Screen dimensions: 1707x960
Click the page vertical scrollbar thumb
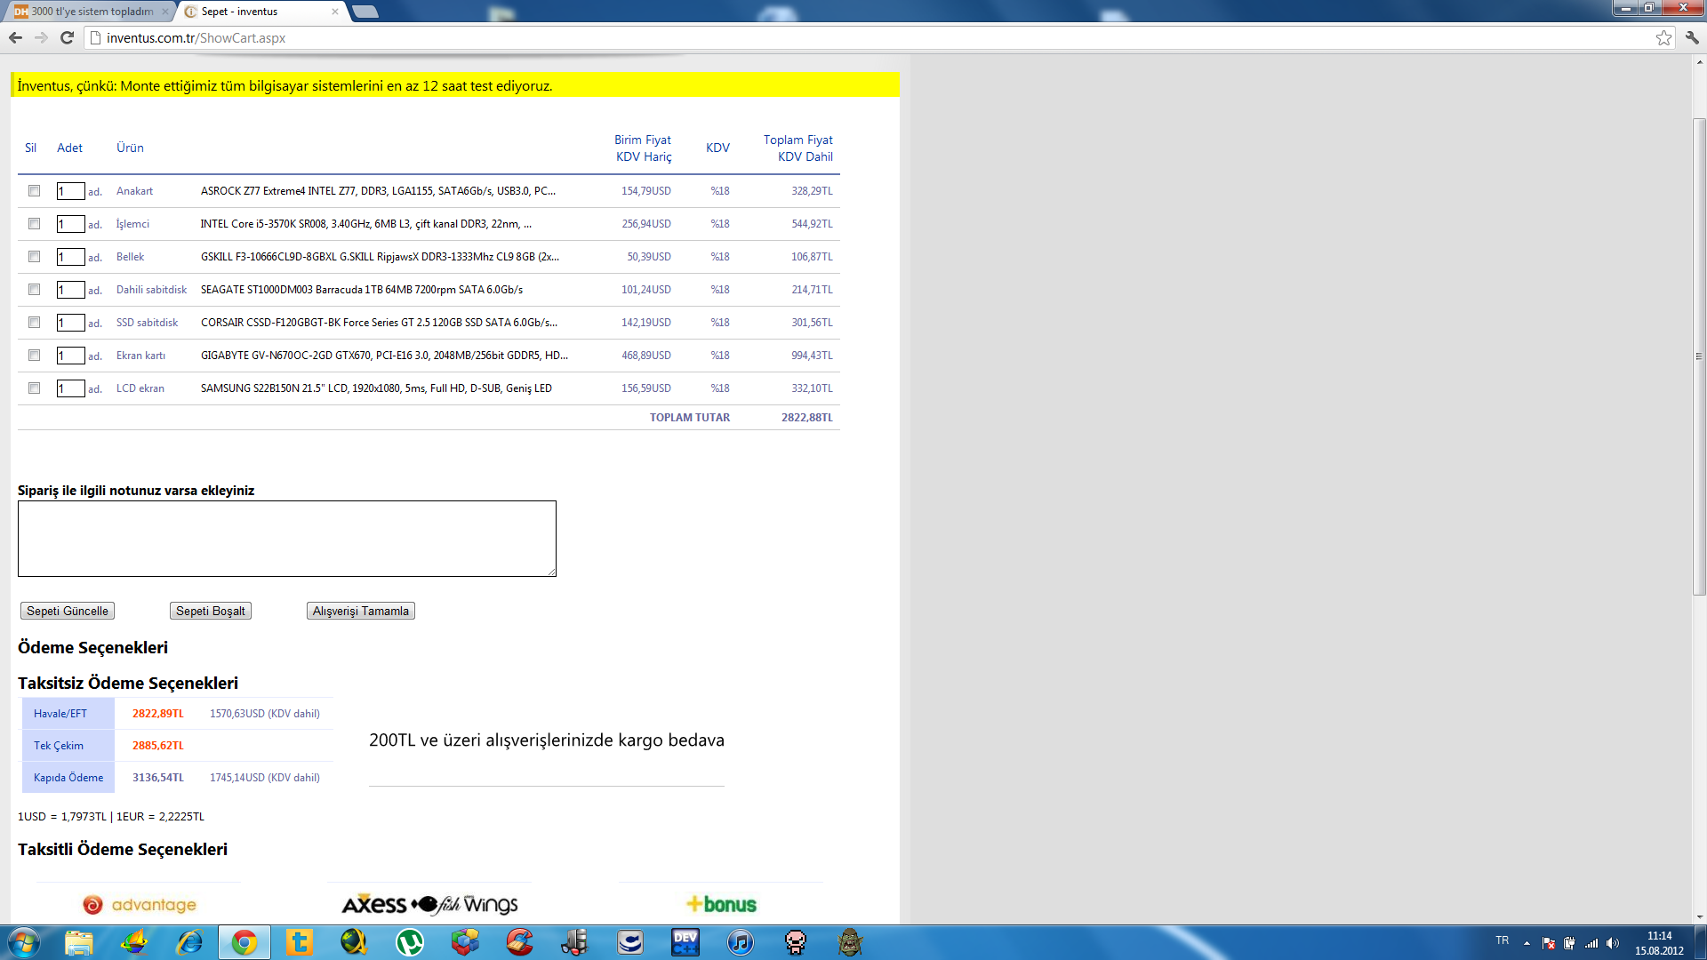1699,356
